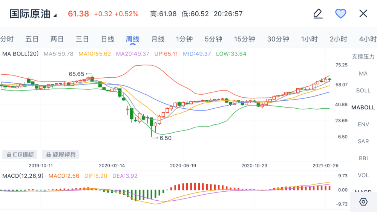Click the 40.88 price axis label
Image resolution: width=377 pixels, height=212 pixels.
click(342, 104)
